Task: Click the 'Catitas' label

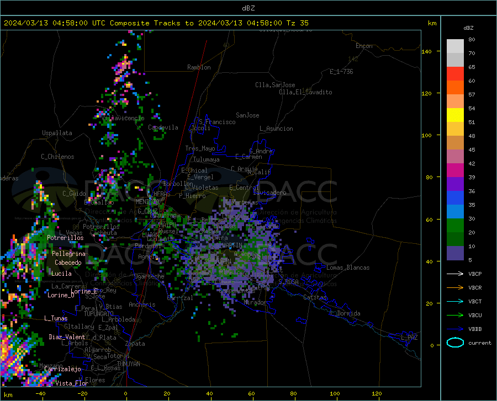Action: pos(315,297)
